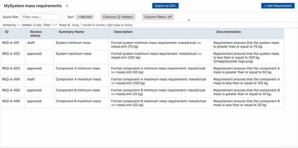Select cell REQ-A-003
This screenshot has width=298, height=148.
(13, 70)
